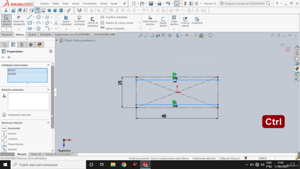The width and height of the screenshot is (300, 169).
Task: Collapse Entidades selecionadas section
Action: (48, 65)
